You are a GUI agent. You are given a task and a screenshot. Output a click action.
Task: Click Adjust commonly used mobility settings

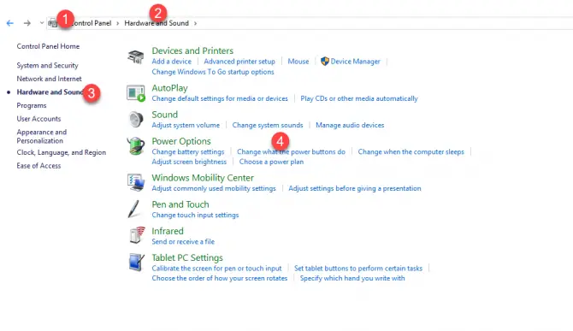[214, 188]
